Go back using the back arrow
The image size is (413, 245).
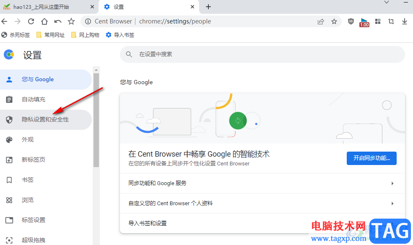tap(4, 21)
